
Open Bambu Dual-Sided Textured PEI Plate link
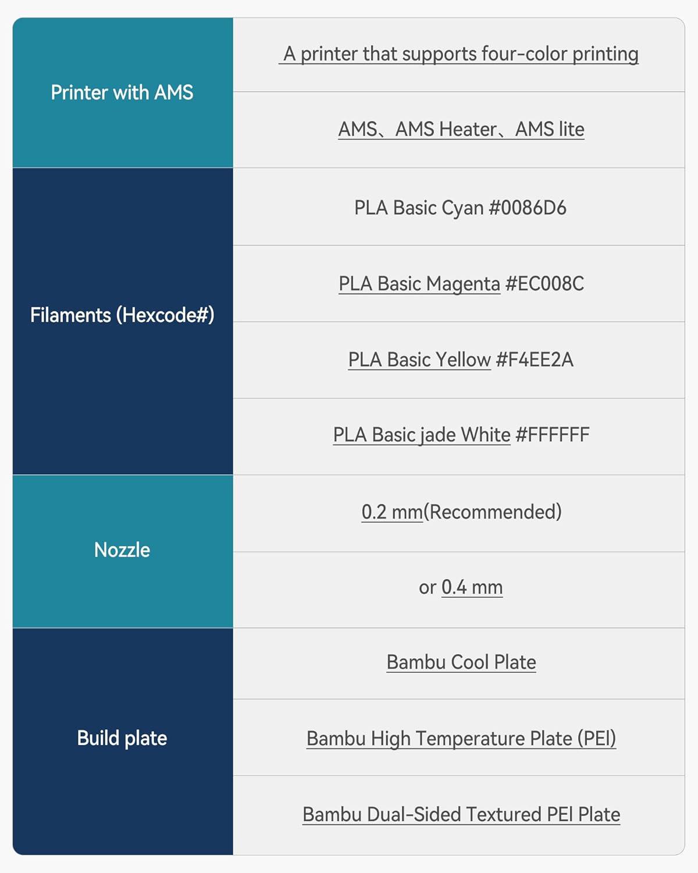tap(461, 814)
